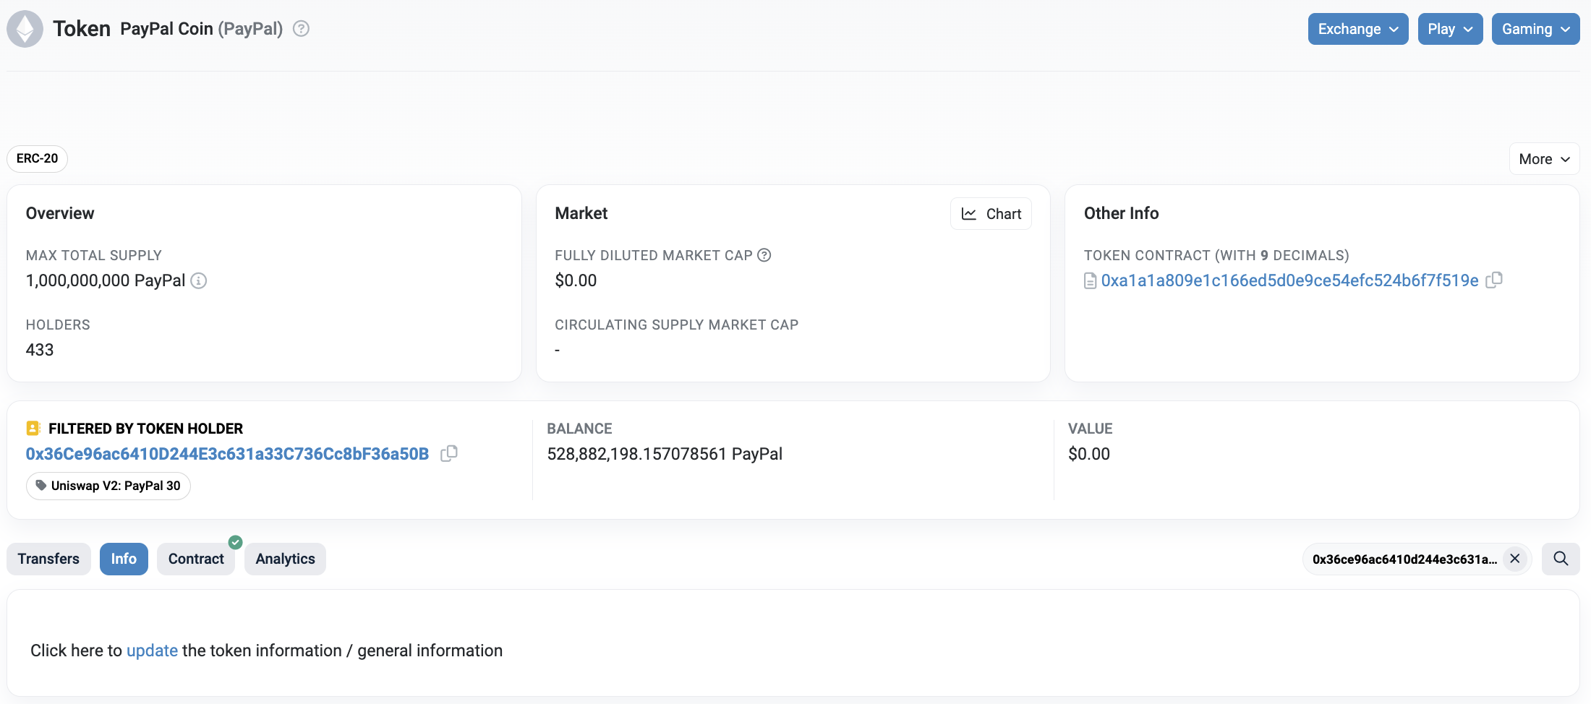1591x704 pixels.
Task: Open the Exchange dropdown
Action: pos(1358,29)
